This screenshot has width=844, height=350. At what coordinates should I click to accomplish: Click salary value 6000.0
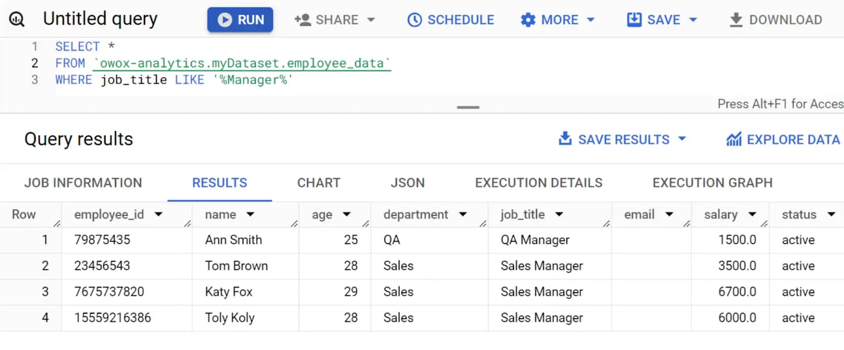coord(738,318)
